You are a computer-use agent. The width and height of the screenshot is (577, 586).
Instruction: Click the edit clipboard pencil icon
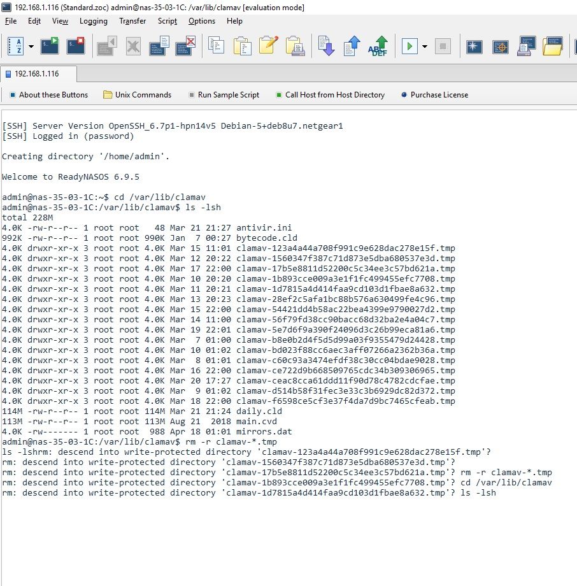[268, 46]
